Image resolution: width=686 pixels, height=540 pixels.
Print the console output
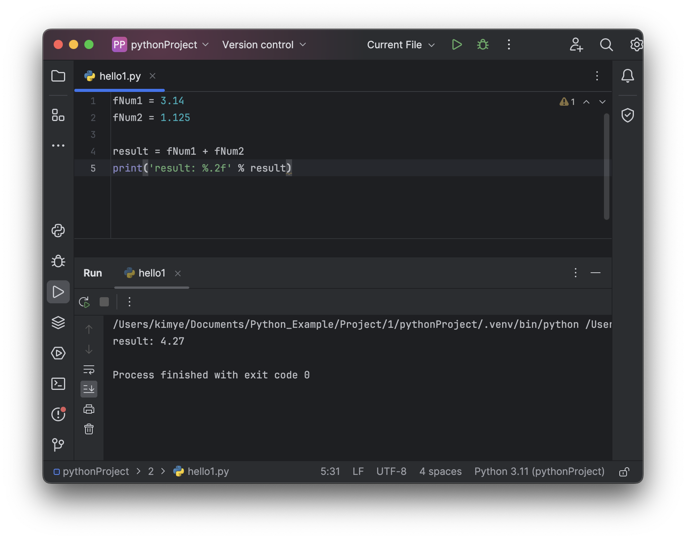[89, 409]
